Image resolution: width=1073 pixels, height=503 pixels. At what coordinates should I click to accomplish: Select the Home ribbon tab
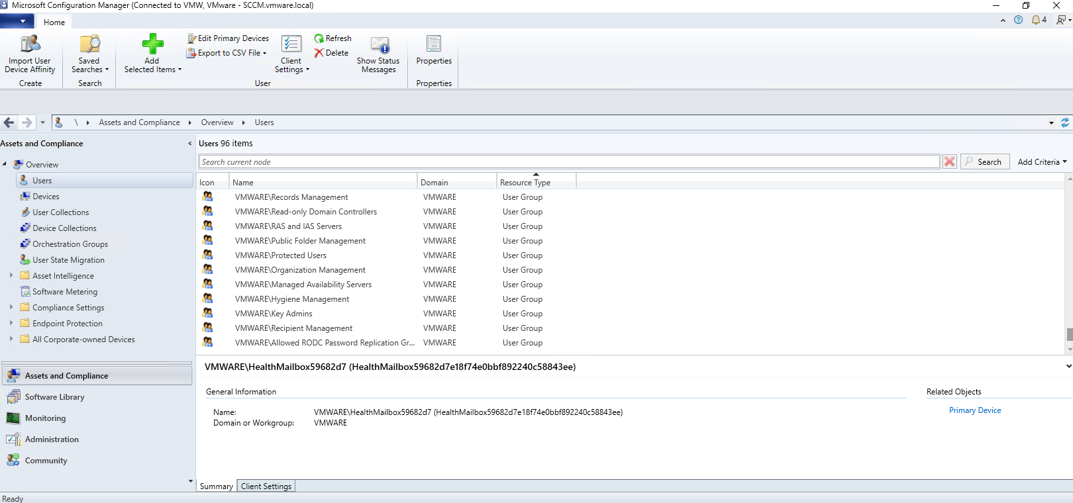(54, 23)
